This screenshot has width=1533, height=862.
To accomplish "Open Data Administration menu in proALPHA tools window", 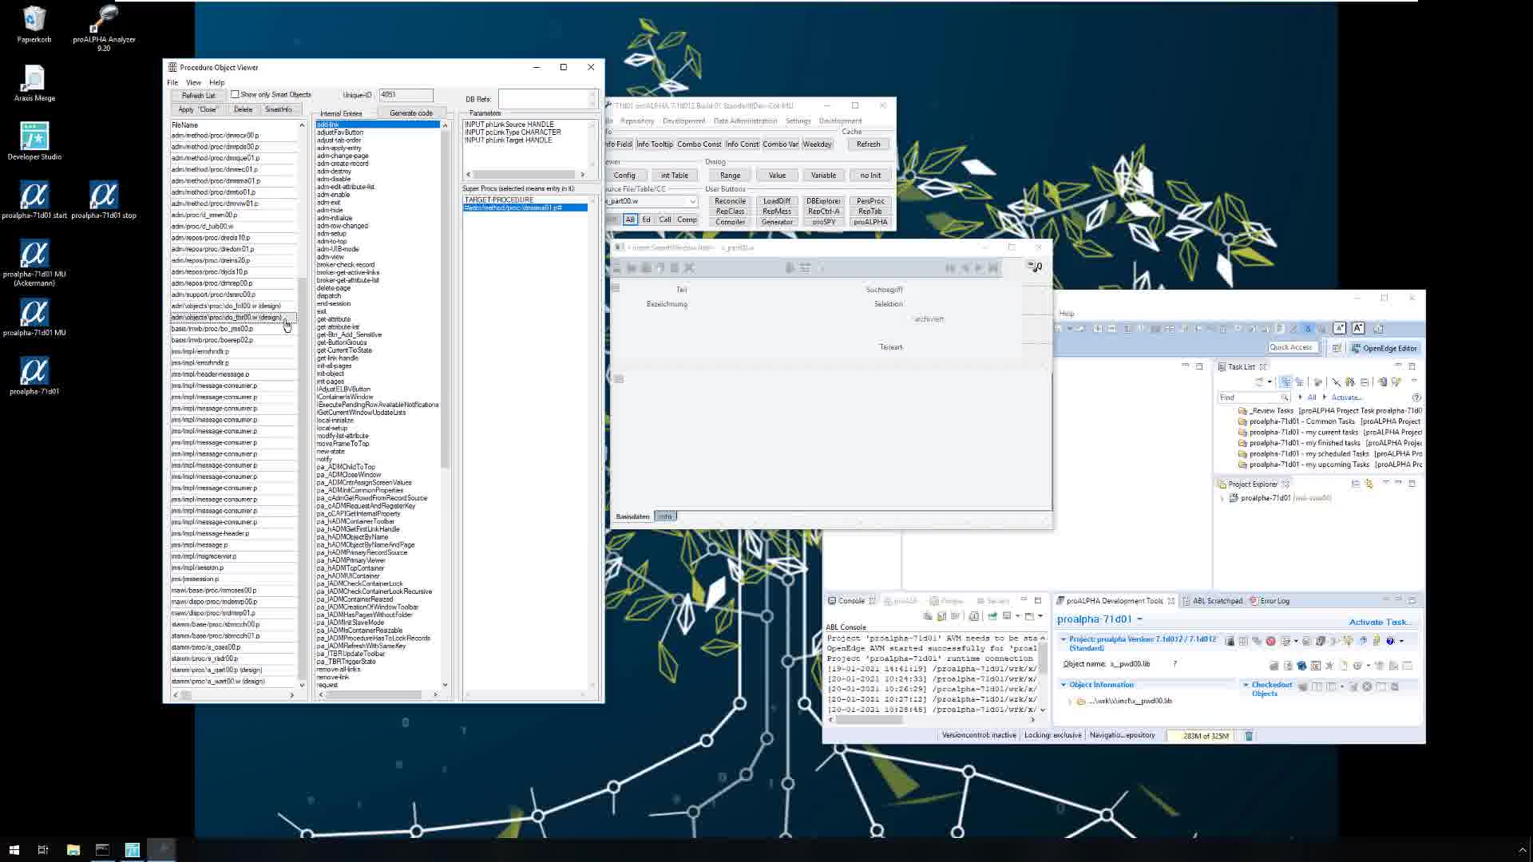I will [x=745, y=121].
